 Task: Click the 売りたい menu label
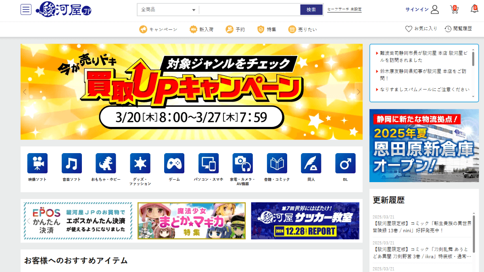point(308,29)
